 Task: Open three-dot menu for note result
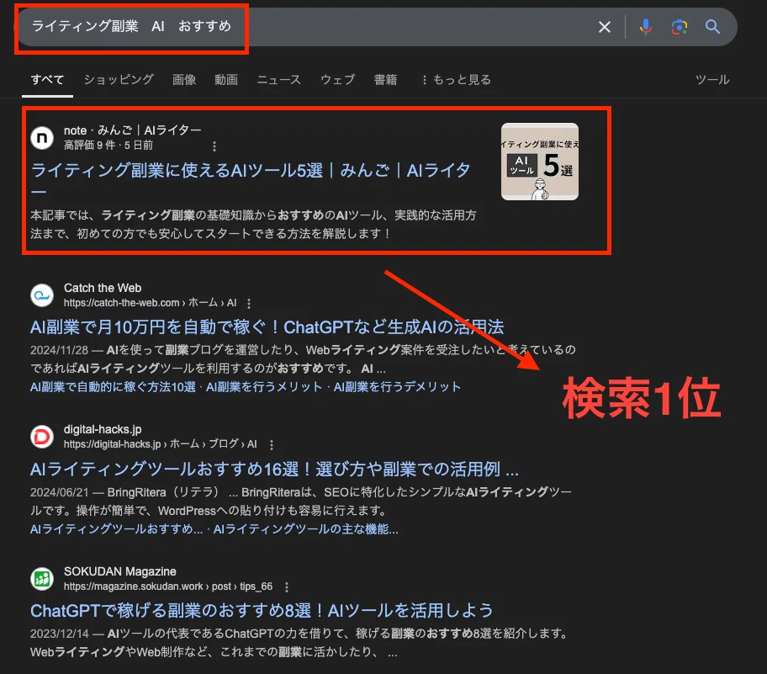[214, 146]
